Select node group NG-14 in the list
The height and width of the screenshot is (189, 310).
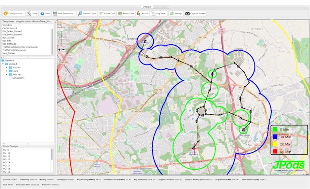pos(6,162)
